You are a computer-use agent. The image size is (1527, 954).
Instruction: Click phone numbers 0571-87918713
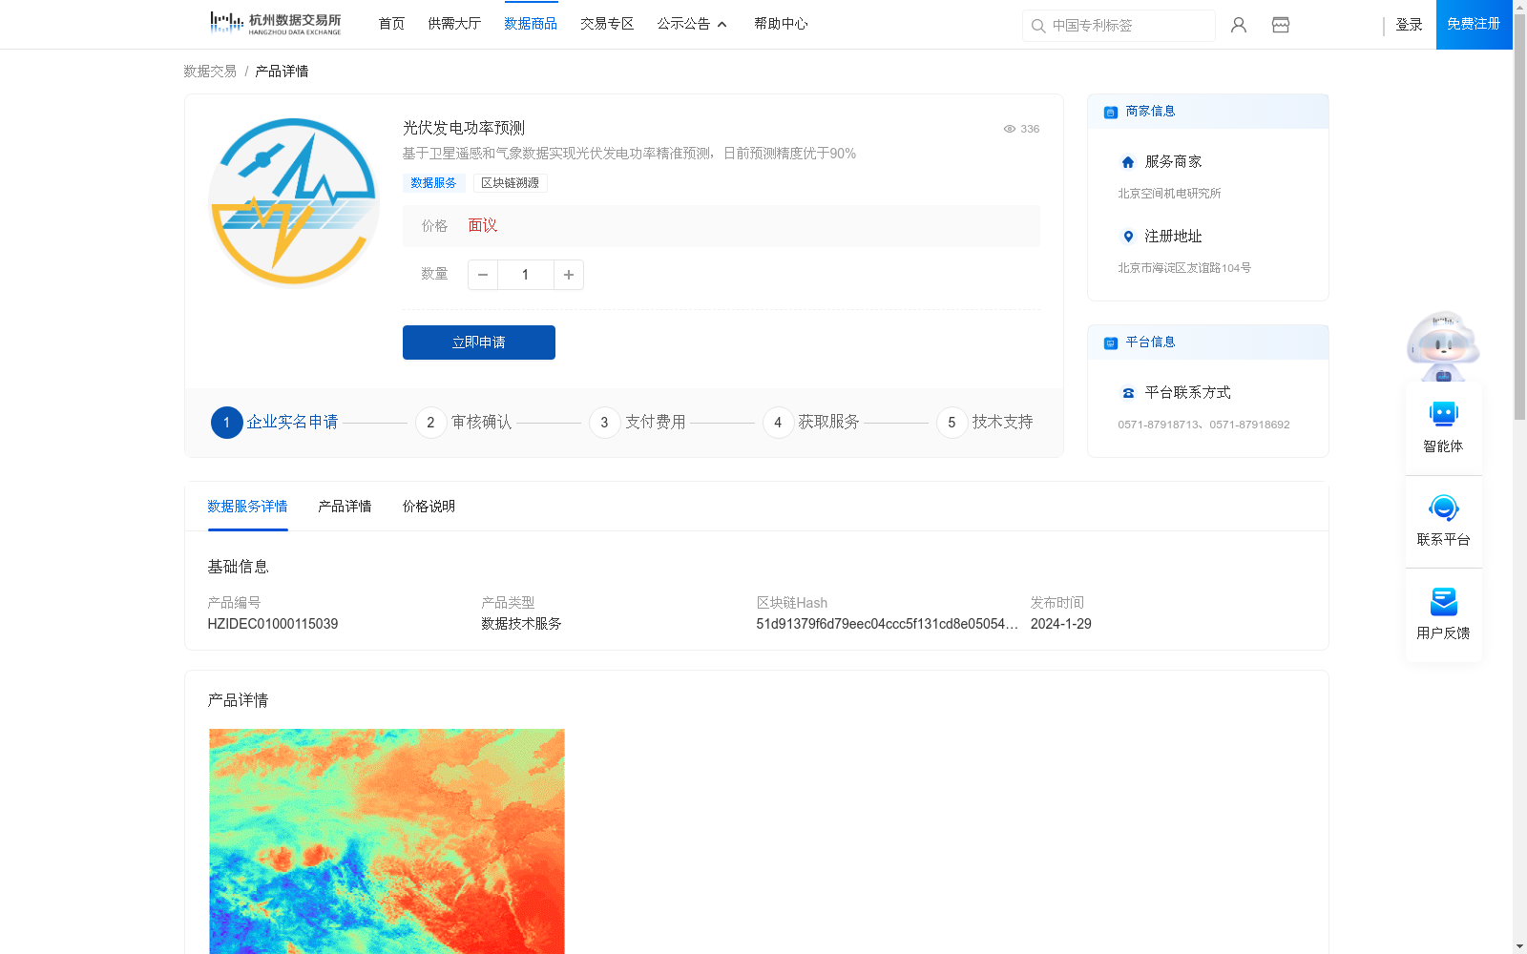tap(1204, 425)
